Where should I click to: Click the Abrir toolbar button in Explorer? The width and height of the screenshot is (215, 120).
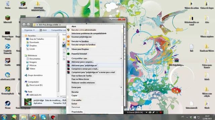(x=43, y=30)
